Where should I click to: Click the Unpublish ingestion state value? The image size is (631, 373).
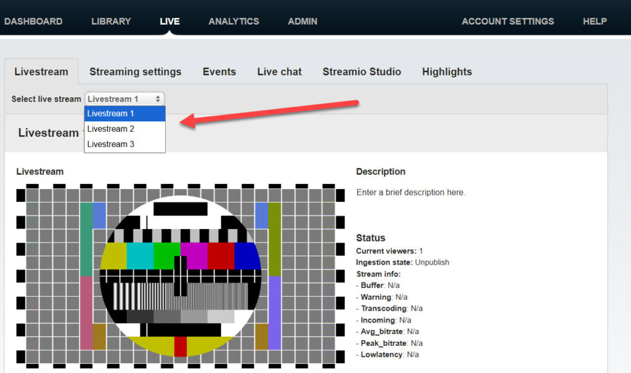[x=433, y=262]
